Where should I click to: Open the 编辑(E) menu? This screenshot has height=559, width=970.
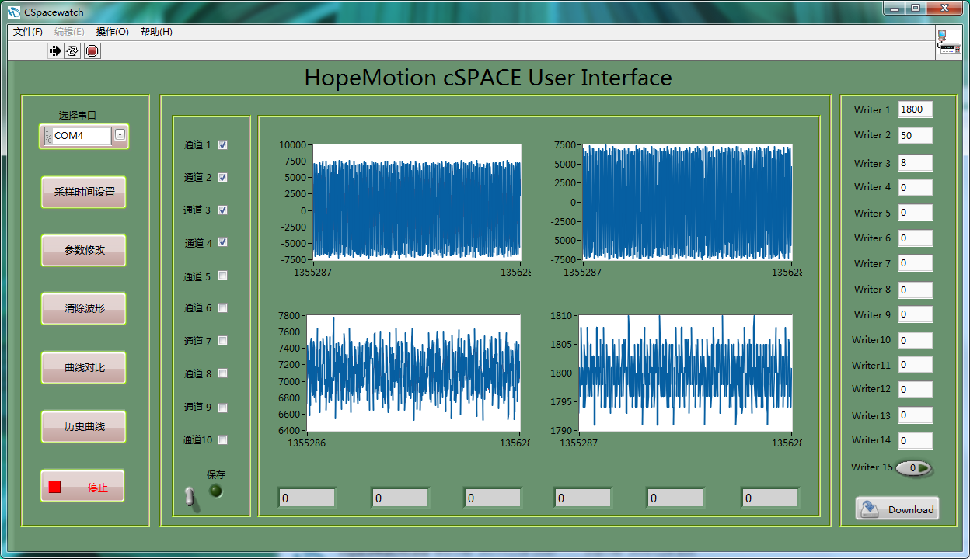[70, 32]
